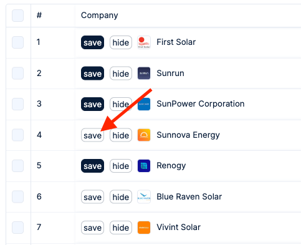
Task: Hide Vivint Solar from results
Action: tap(121, 228)
